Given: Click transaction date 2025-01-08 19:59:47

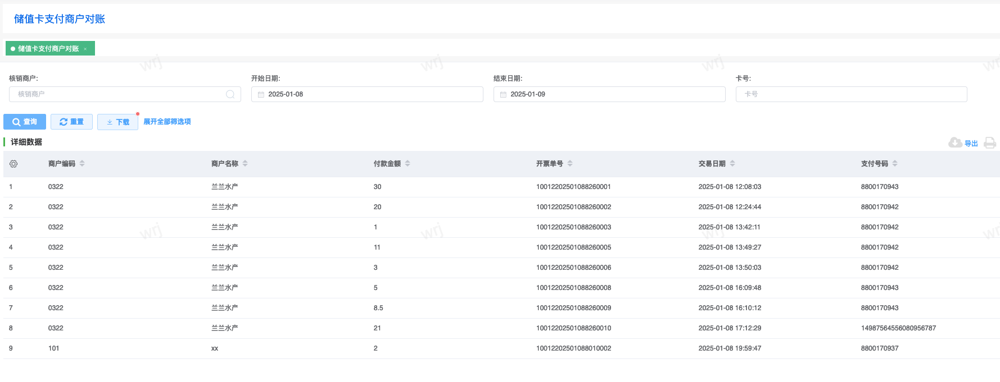Looking at the screenshot, I should [x=730, y=348].
